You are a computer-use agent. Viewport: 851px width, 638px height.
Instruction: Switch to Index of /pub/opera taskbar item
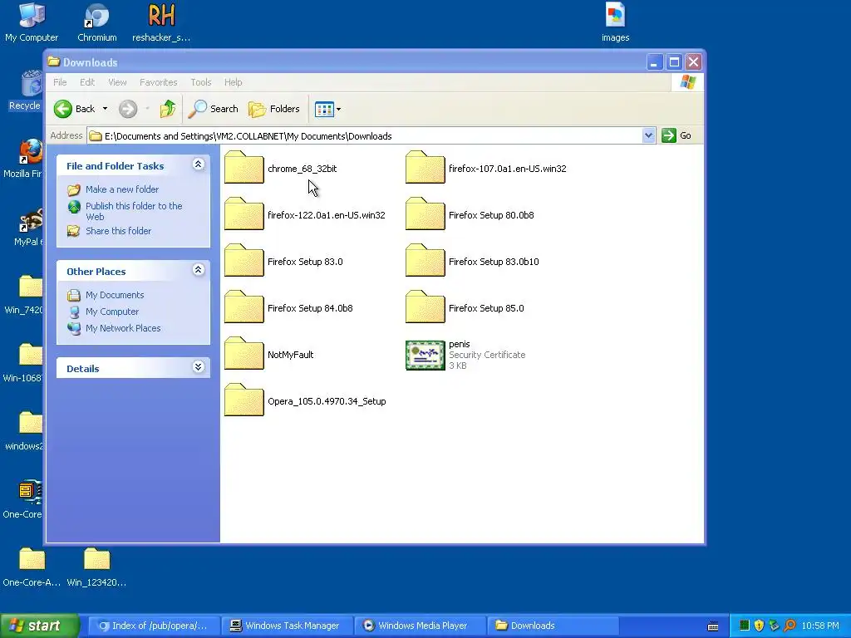[x=154, y=626]
